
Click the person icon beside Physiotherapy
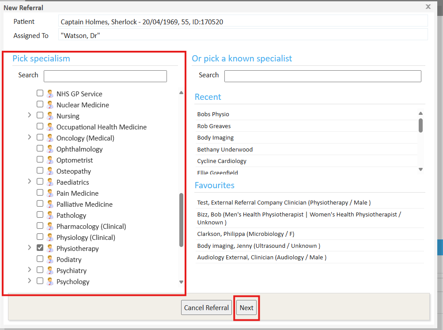tap(50, 248)
